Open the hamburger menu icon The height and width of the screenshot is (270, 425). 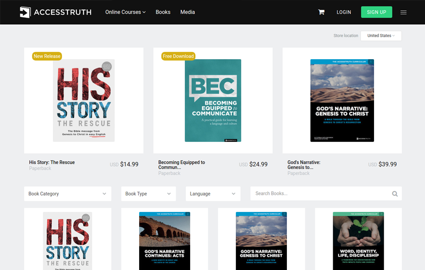(x=403, y=12)
